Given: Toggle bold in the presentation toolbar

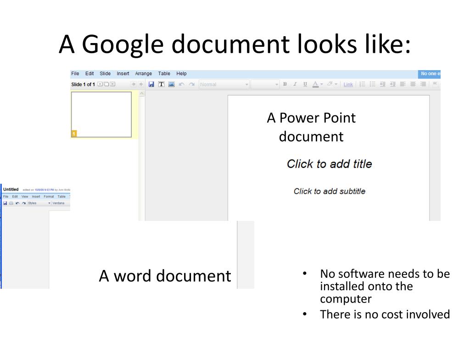Looking at the screenshot, I should (x=285, y=84).
